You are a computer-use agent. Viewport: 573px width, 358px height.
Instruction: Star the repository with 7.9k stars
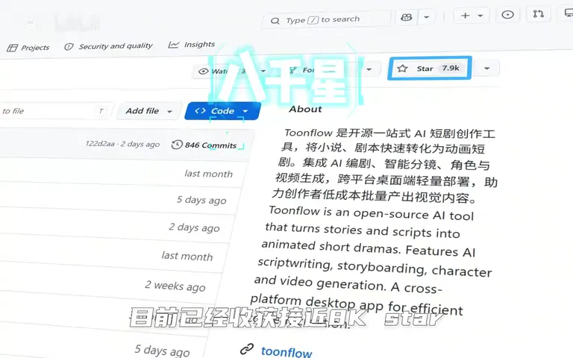tap(430, 69)
